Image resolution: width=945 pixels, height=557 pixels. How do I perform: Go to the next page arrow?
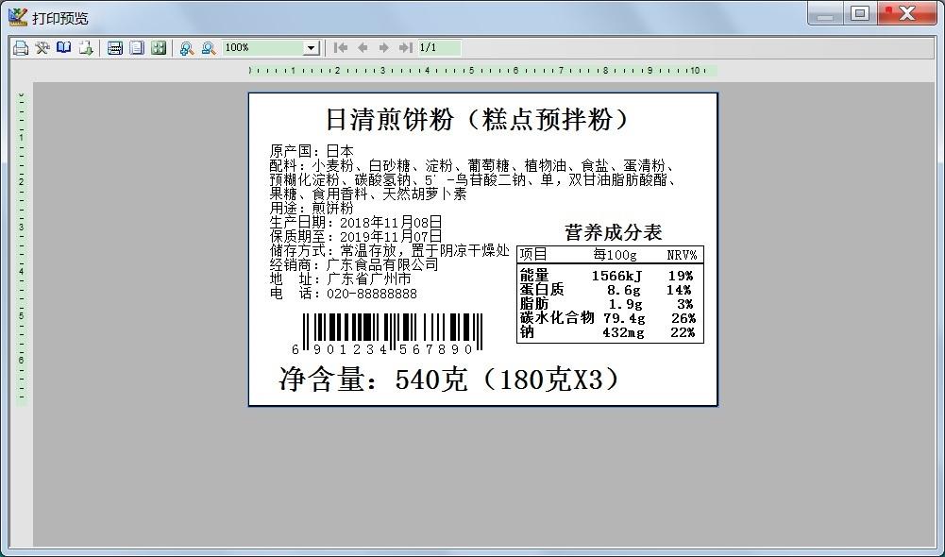(x=384, y=47)
